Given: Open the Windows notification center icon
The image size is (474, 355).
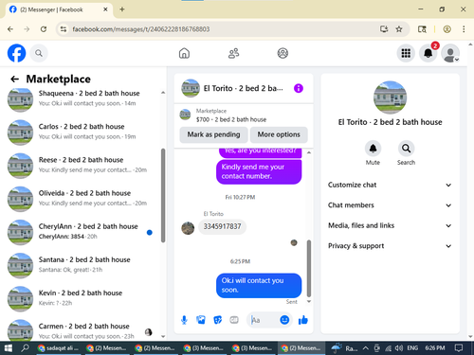Looking at the screenshot, I should coord(459,348).
